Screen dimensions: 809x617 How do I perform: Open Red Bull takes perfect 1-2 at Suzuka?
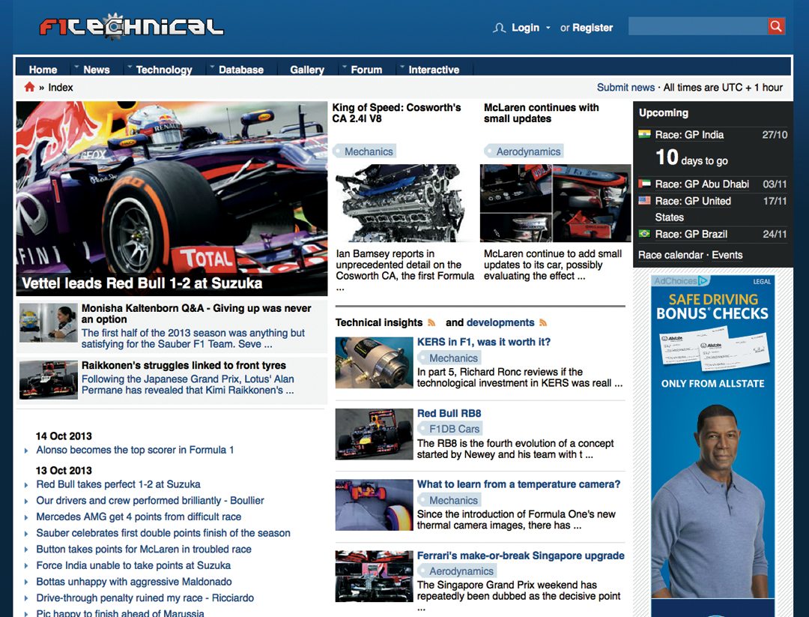(118, 484)
